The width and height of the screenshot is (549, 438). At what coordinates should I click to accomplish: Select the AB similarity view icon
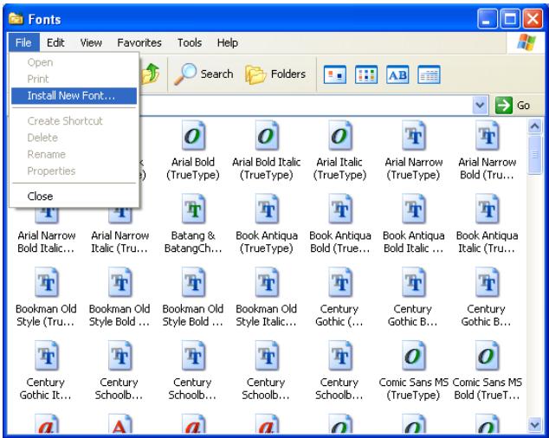tap(397, 74)
